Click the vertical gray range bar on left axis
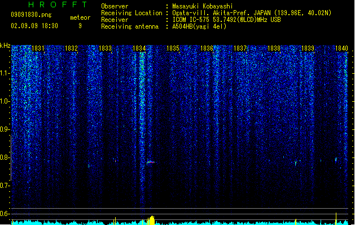The image size is (355, 225). (11, 158)
